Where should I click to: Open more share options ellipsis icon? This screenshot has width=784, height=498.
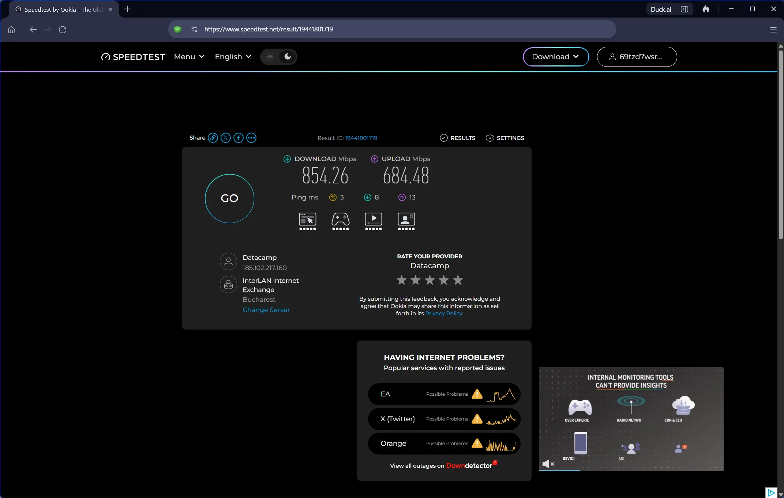click(251, 138)
